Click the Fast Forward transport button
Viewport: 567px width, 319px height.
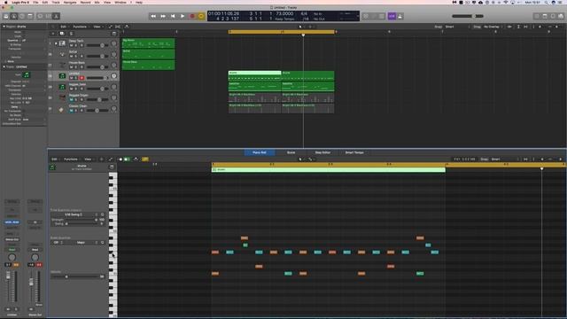click(163, 16)
